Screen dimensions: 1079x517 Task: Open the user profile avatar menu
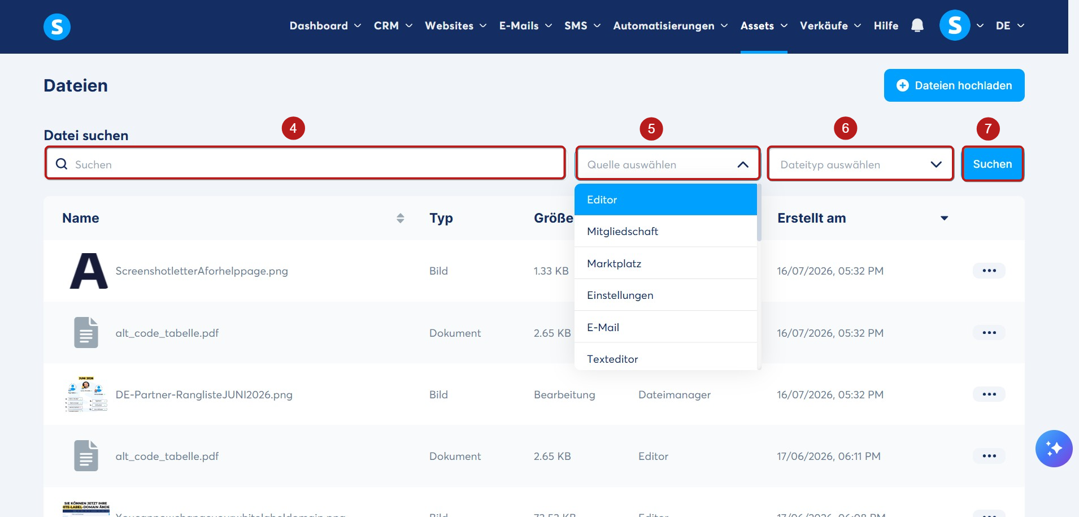(x=955, y=25)
